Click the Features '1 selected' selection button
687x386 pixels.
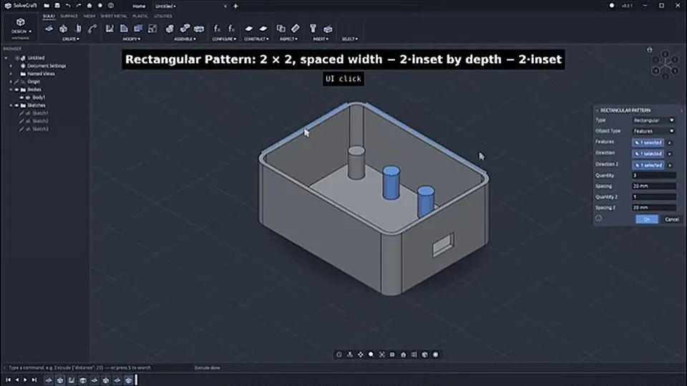648,143
